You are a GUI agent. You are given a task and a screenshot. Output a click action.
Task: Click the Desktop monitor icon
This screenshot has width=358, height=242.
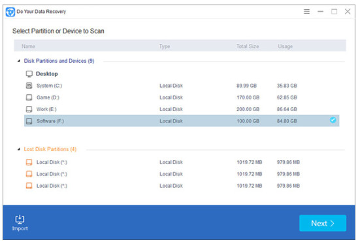tap(29, 74)
